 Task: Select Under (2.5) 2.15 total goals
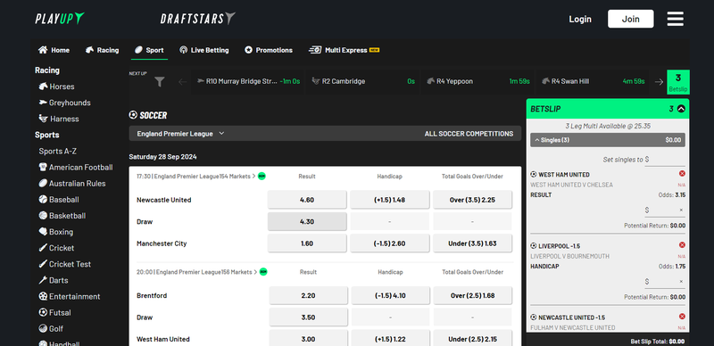[x=473, y=339]
